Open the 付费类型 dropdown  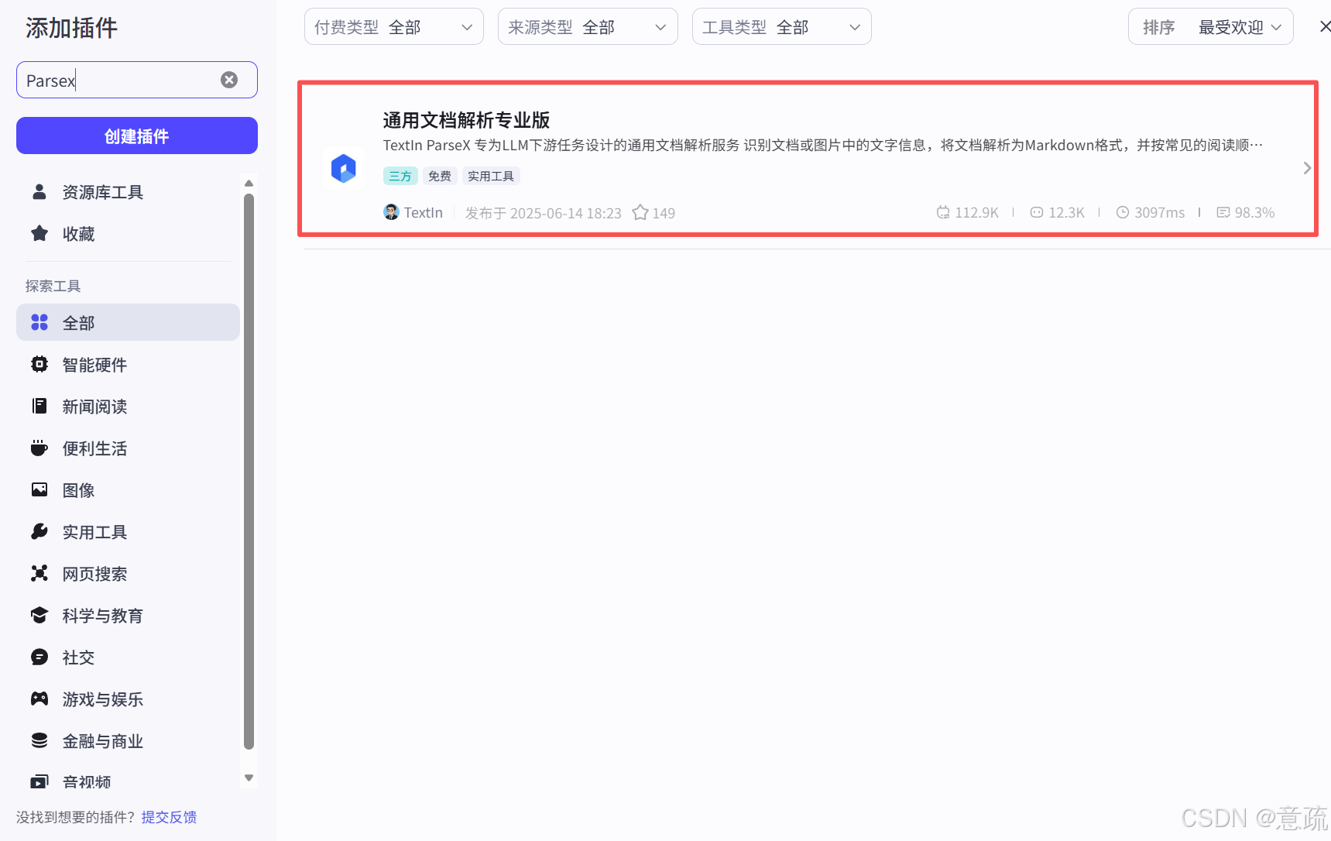pyautogui.click(x=394, y=26)
